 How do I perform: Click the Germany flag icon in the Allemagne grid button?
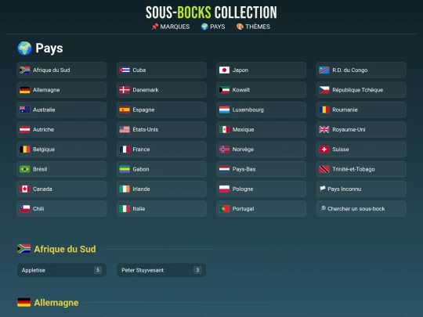[24, 90]
